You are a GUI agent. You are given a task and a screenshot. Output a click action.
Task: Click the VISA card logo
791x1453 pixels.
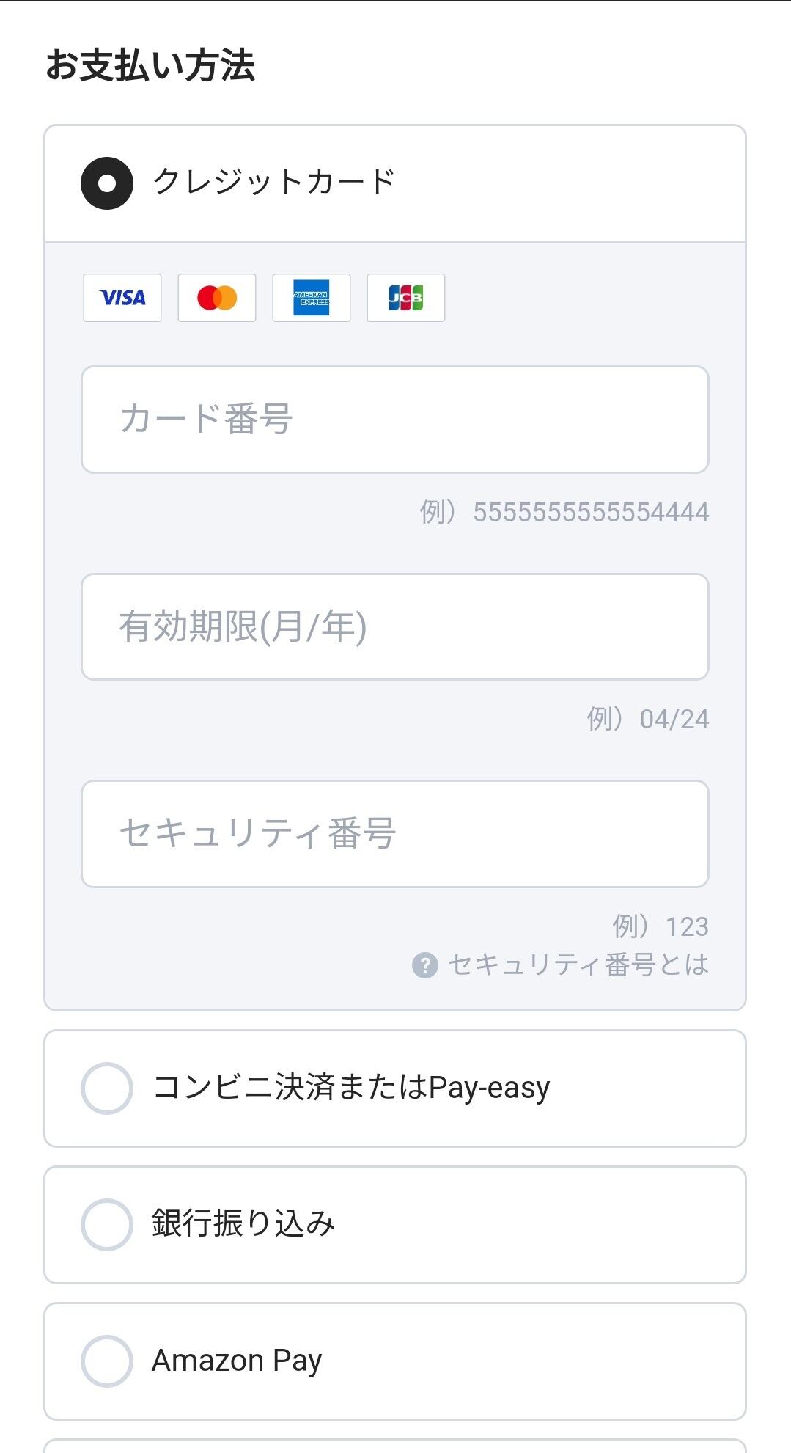click(122, 298)
